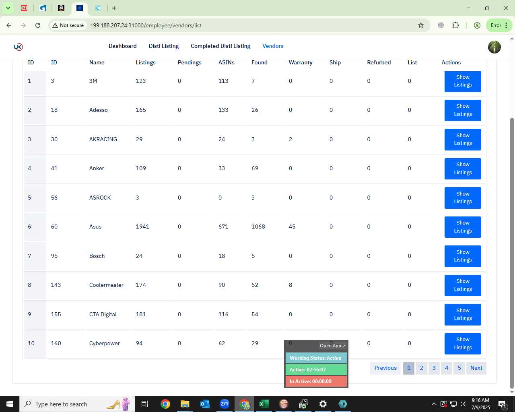Show hidden system tray icons
The width and height of the screenshot is (515, 412).
(434, 404)
